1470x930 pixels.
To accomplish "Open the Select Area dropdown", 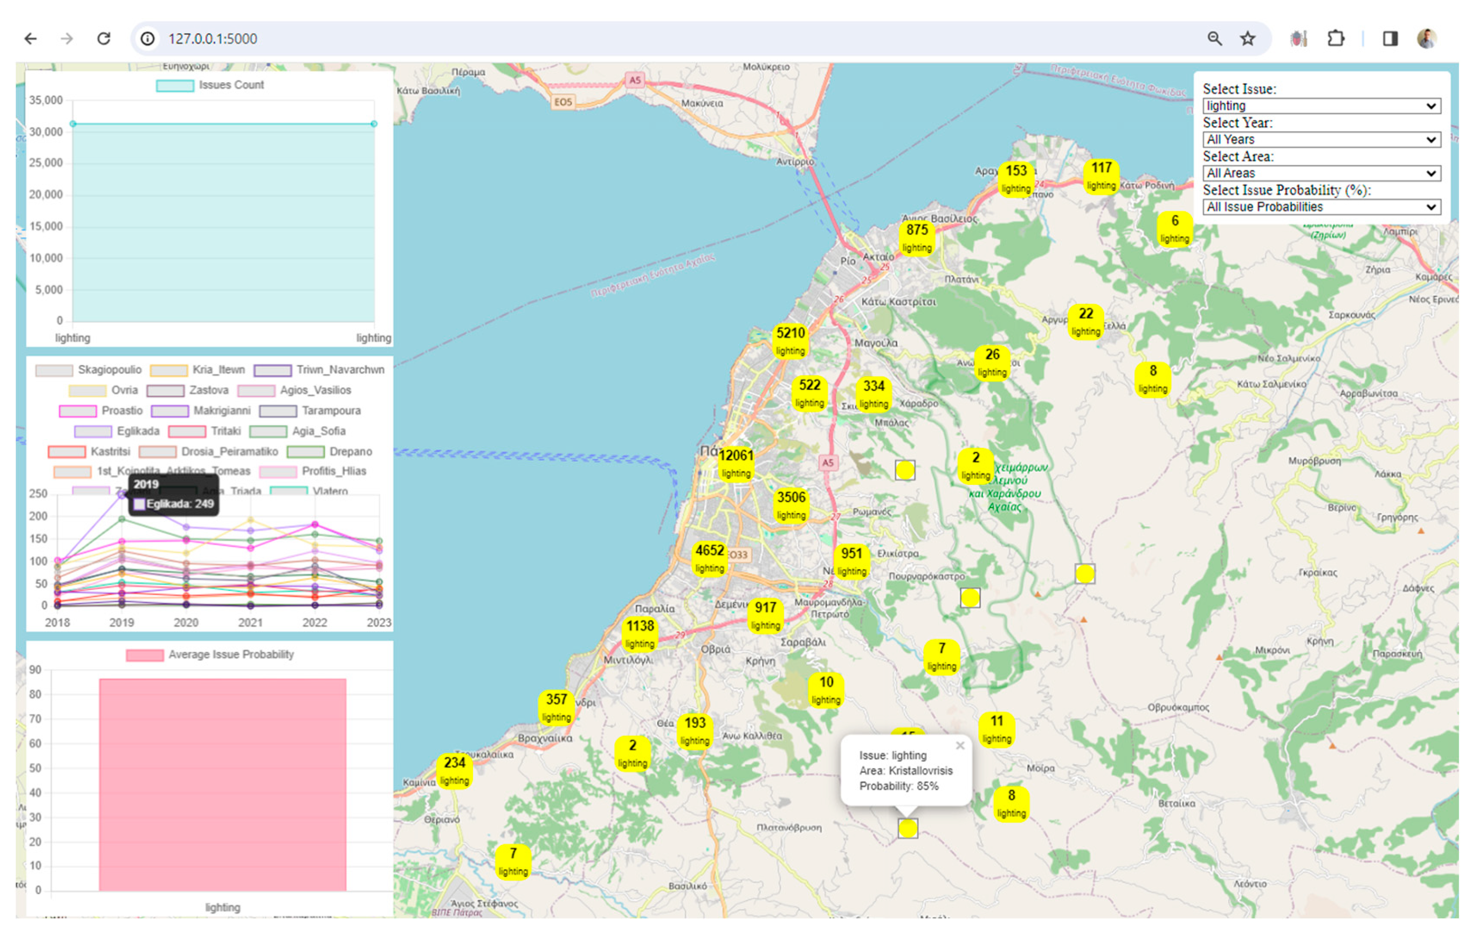I will [x=1321, y=174].
